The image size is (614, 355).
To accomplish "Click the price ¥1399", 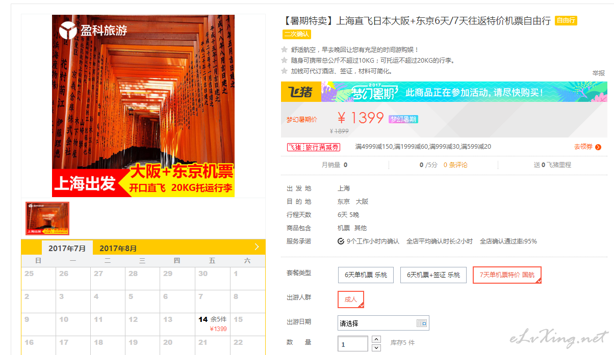I will [x=361, y=118].
